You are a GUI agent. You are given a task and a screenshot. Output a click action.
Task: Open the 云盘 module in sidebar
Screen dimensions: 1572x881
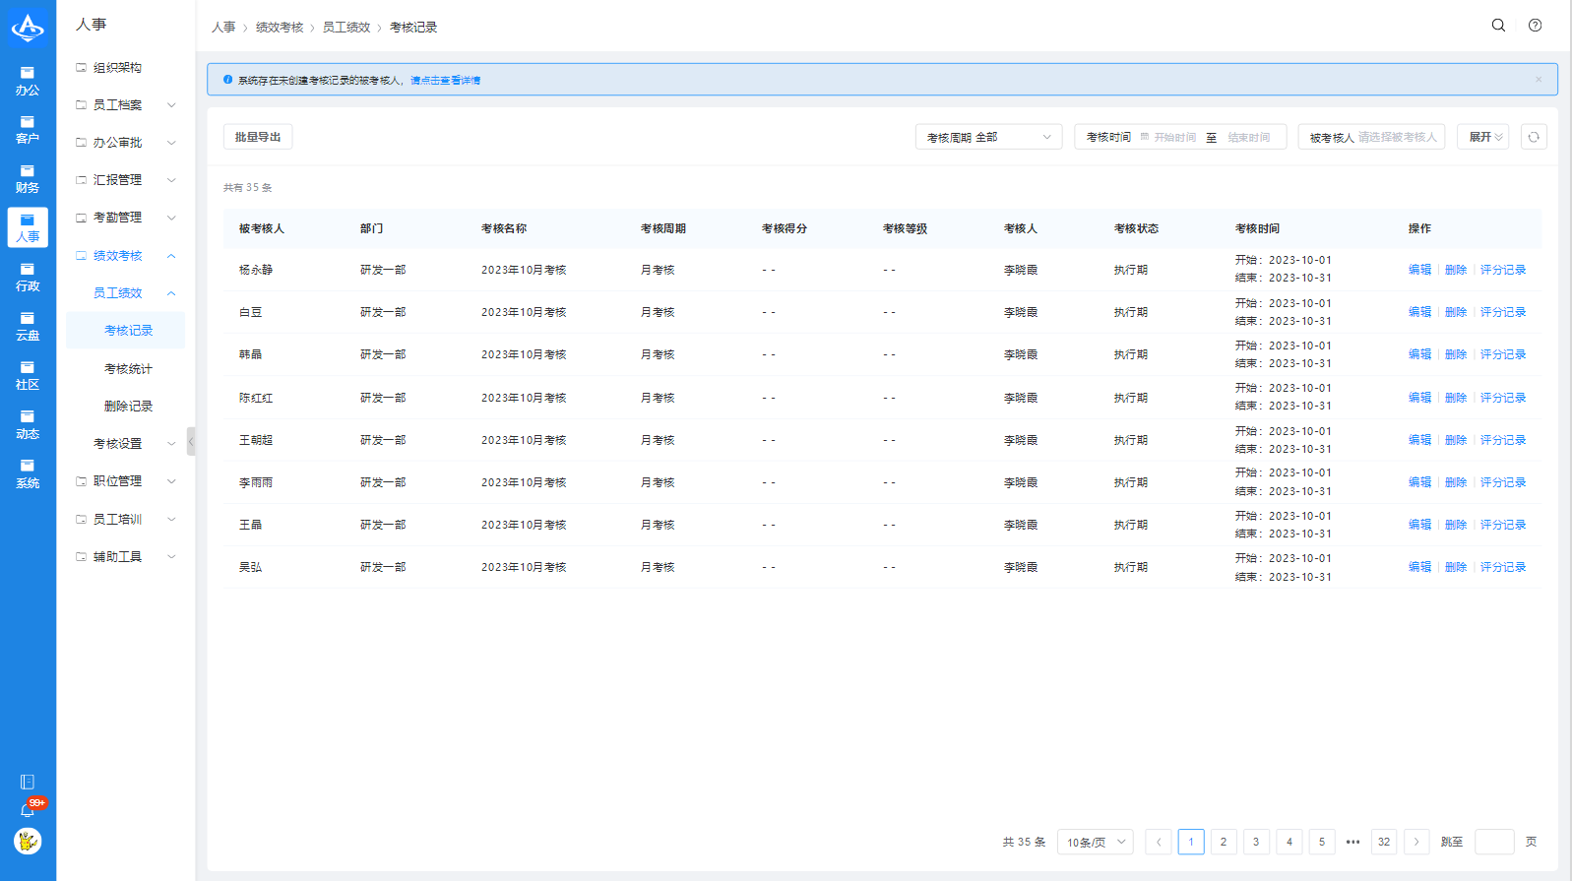(28, 326)
